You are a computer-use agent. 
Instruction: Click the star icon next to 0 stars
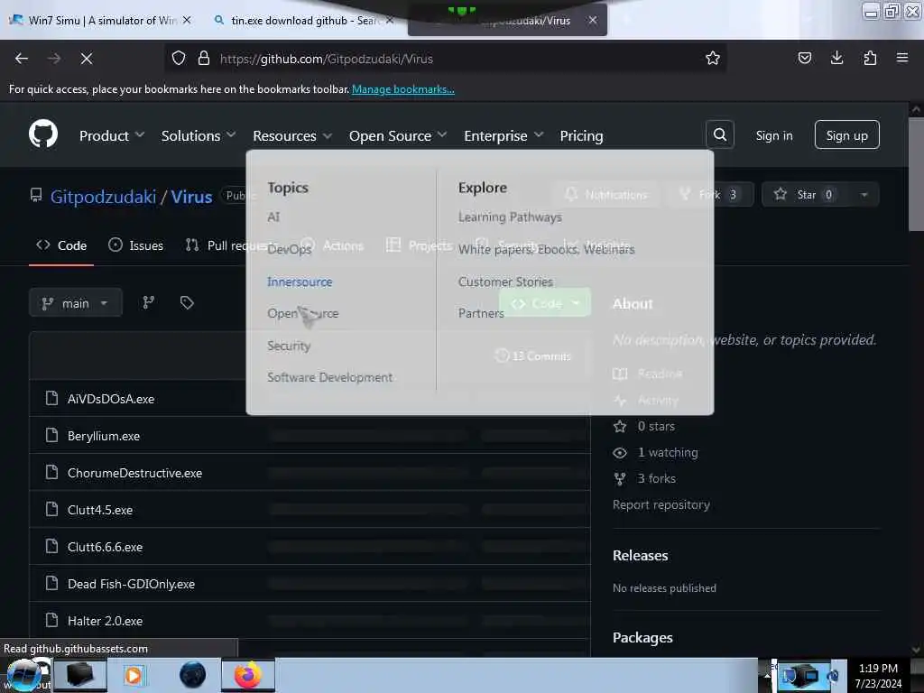[620, 426]
